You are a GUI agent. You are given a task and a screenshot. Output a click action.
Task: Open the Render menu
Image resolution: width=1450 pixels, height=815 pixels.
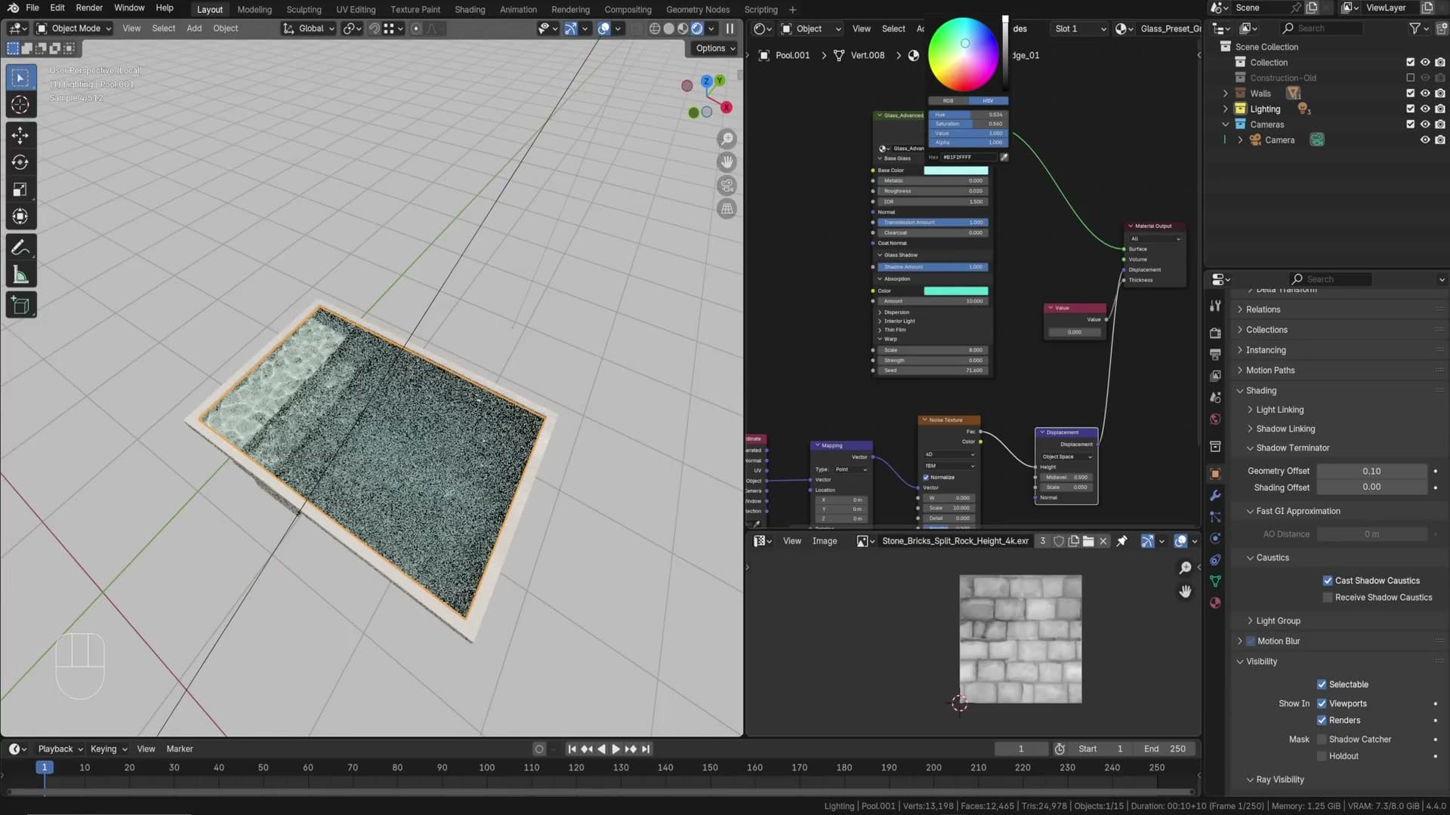click(89, 8)
